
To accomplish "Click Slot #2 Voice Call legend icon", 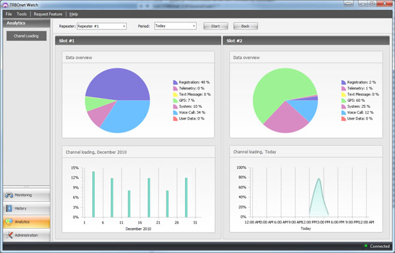I will pos(344,112).
